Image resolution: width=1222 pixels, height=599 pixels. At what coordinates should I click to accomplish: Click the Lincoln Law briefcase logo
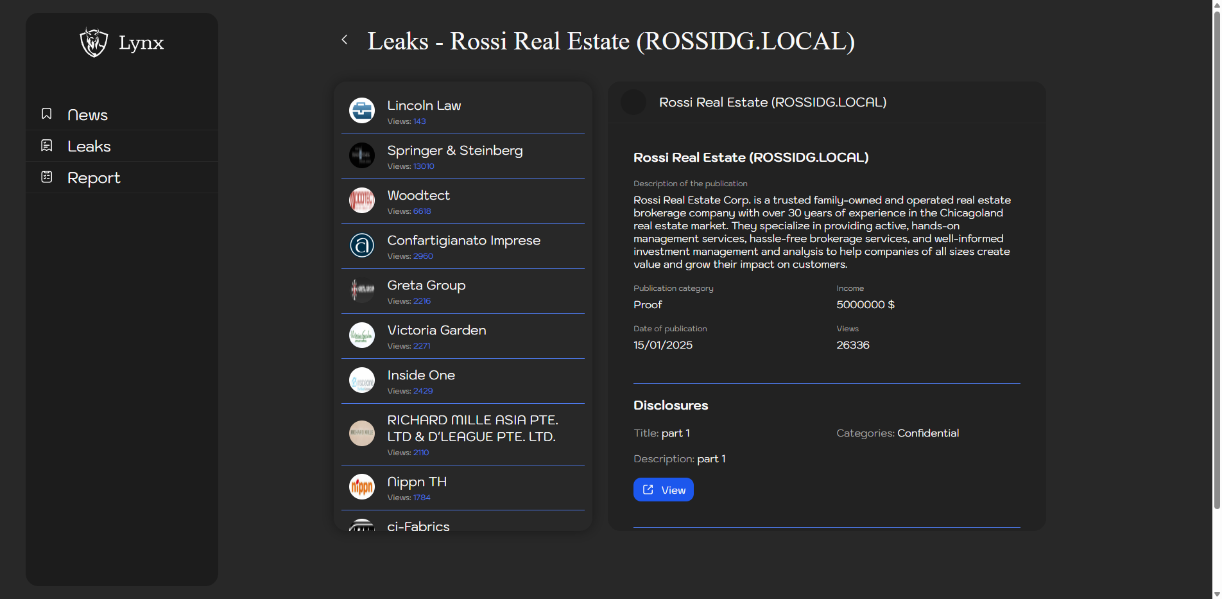pyautogui.click(x=362, y=110)
